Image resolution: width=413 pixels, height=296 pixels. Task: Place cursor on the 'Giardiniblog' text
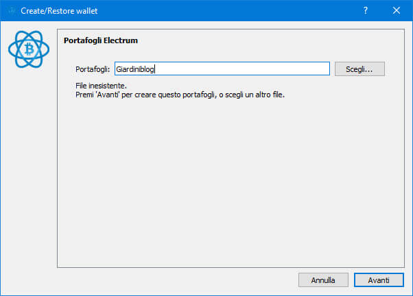coord(135,69)
